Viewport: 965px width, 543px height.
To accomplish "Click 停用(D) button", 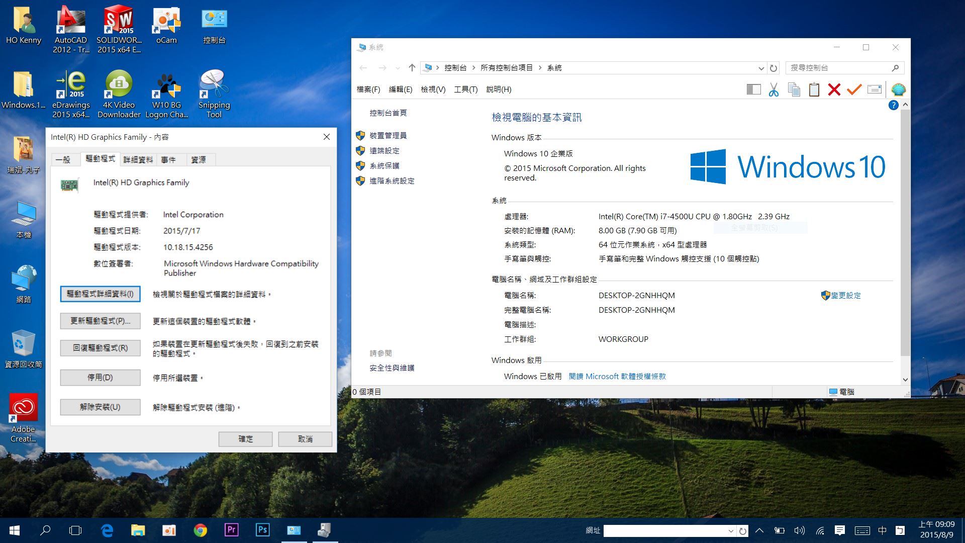I will pyautogui.click(x=100, y=378).
